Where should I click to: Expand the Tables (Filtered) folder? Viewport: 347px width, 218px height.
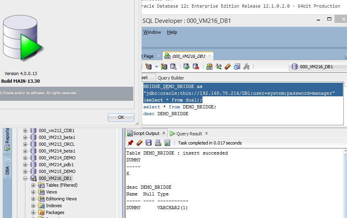tap(33, 185)
